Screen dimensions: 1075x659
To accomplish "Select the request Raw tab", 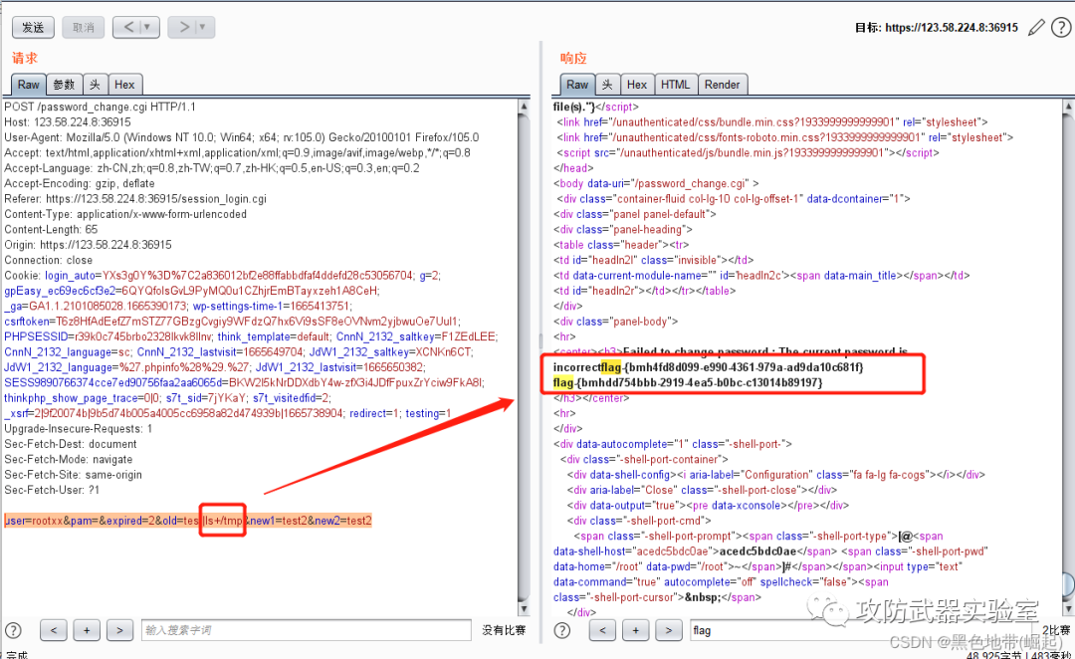I will (28, 85).
